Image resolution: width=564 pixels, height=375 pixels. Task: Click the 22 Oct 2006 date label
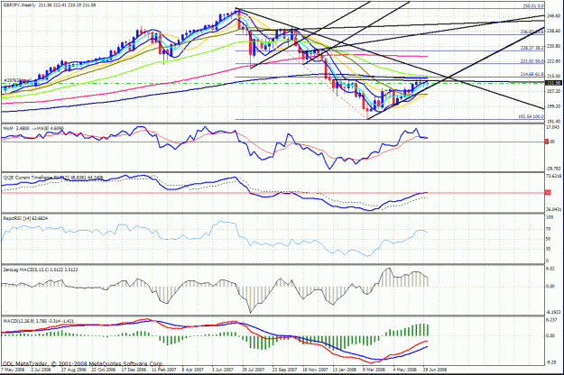[103, 370]
